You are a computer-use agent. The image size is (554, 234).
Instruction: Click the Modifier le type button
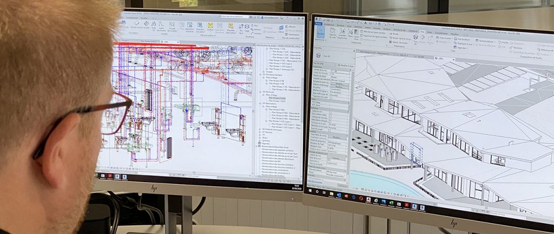pos(346,66)
